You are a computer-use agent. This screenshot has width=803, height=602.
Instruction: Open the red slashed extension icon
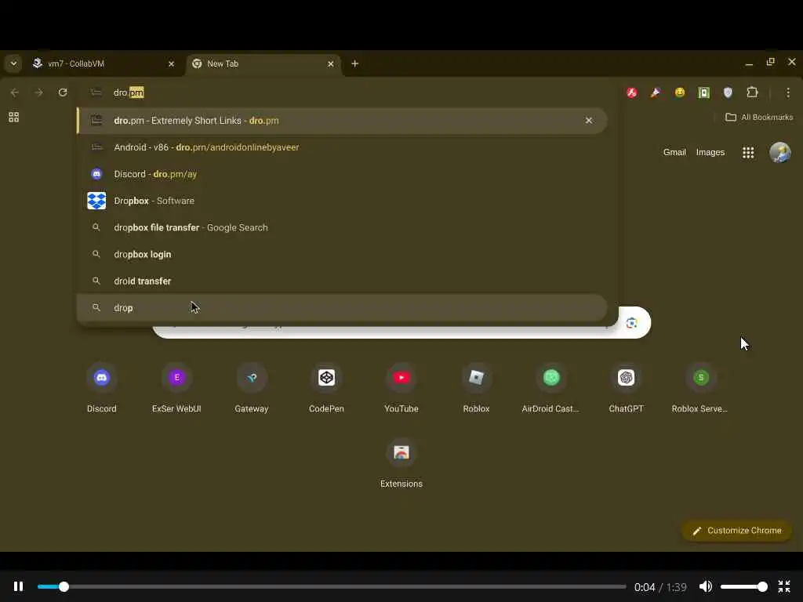point(631,92)
